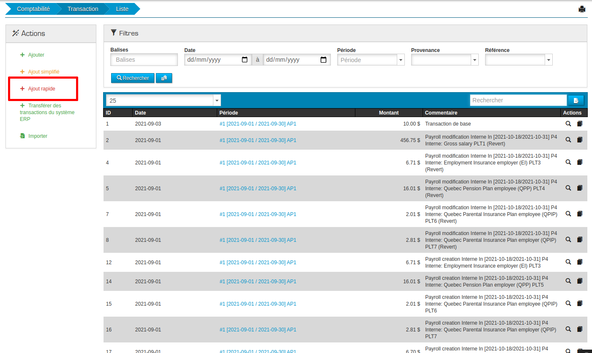The width and height of the screenshot is (592, 353).
Task: Open period link for transaction ID 1
Action: (x=258, y=124)
